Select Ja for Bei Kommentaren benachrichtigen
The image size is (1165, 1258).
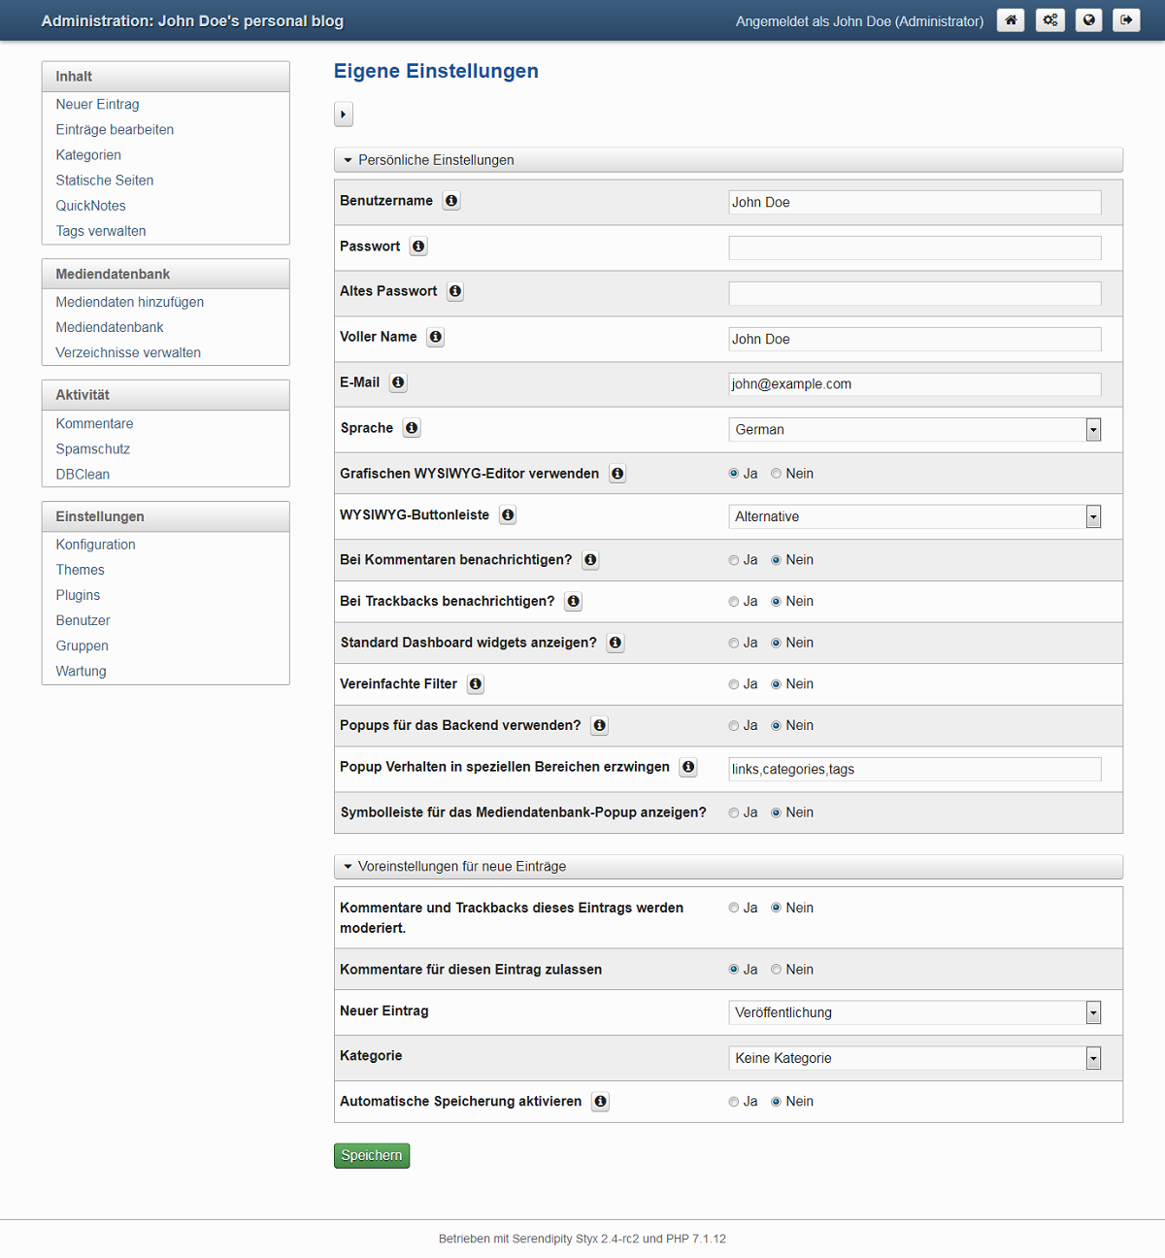point(734,560)
